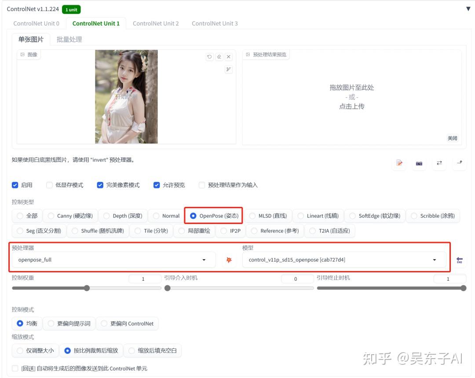This screenshot has height=378, width=475.
Task: Run the preprocessor with the explosion icon
Action: coord(228,260)
